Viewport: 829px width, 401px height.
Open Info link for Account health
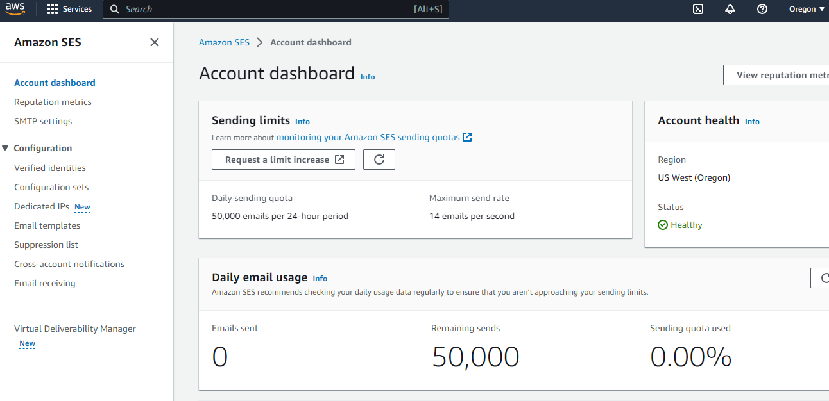[752, 122]
